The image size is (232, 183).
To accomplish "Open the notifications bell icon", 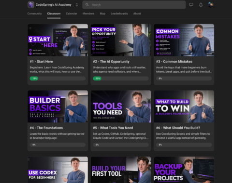I will (x=201, y=5).
